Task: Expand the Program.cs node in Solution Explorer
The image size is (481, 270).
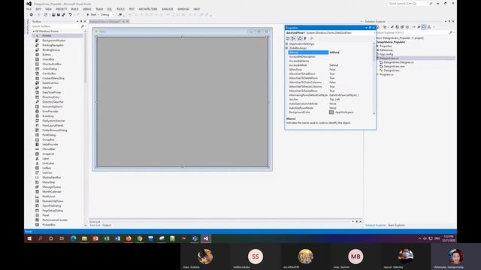Action: point(377,74)
